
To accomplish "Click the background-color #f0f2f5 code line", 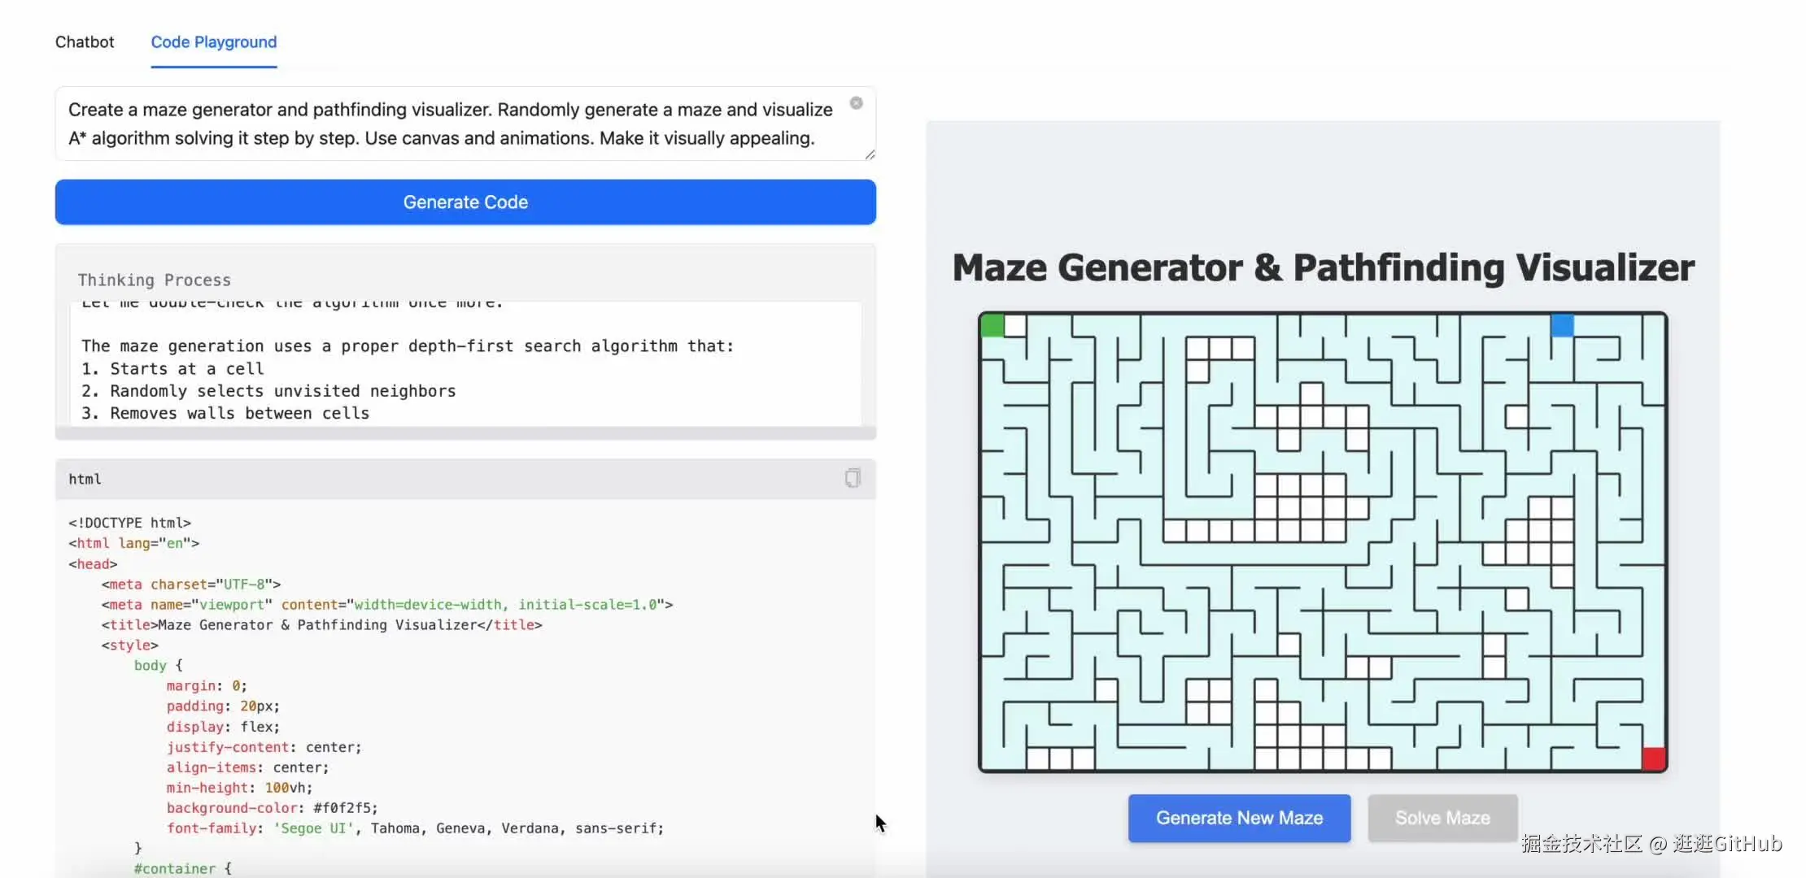I will tap(272, 808).
